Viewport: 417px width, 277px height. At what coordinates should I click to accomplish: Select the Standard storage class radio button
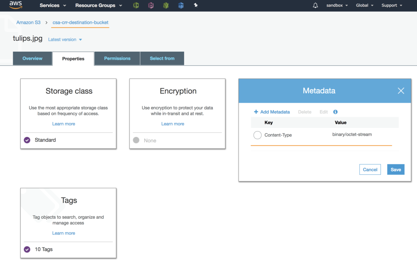point(27,140)
